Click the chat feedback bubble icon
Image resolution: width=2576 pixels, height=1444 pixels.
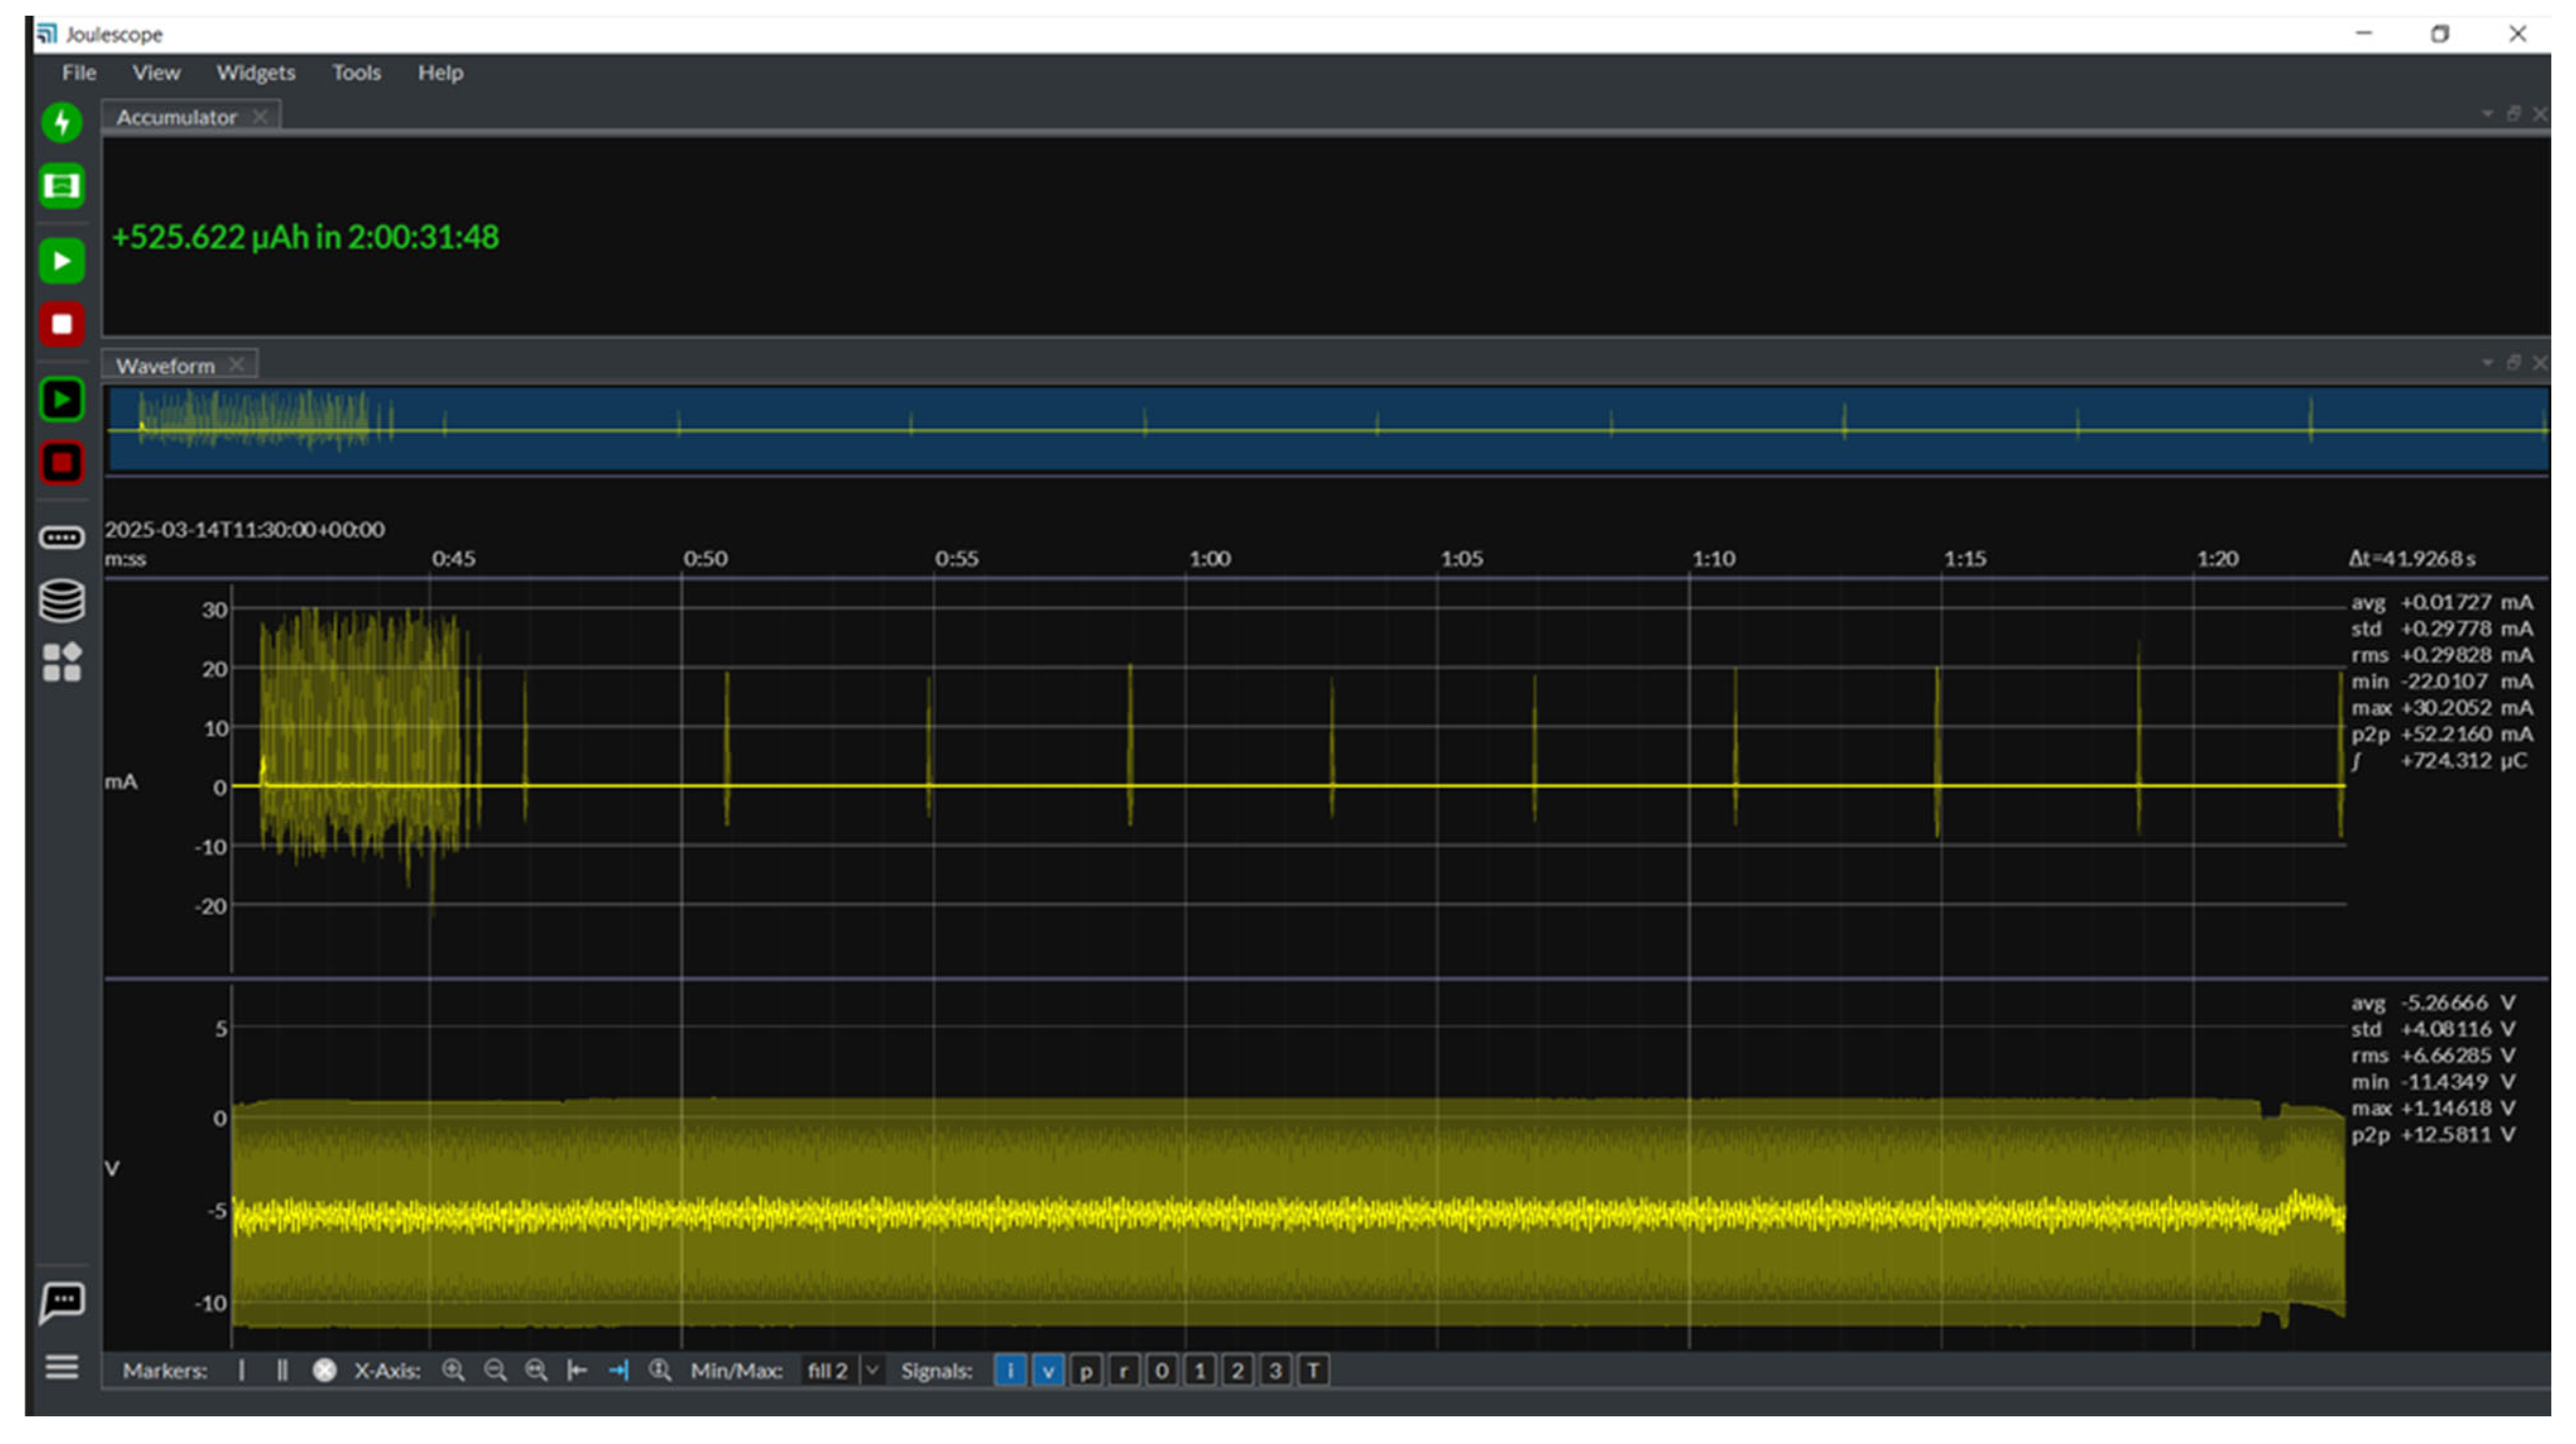click(62, 1301)
